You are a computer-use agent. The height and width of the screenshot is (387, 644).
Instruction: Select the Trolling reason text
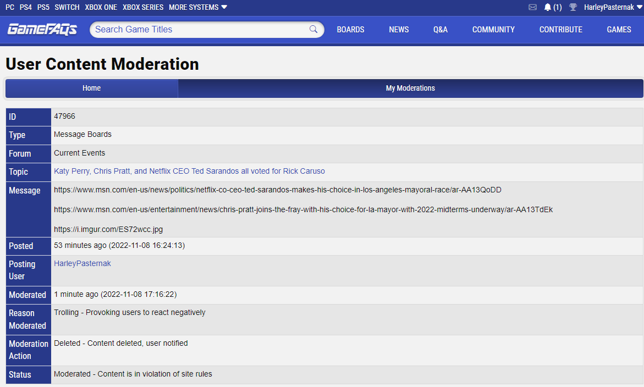click(x=129, y=312)
